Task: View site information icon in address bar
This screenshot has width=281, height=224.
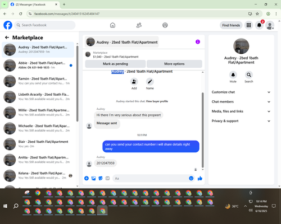Action: [x=30, y=13]
